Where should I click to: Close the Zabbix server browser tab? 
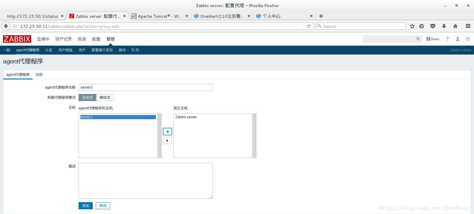(x=125, y=16)
